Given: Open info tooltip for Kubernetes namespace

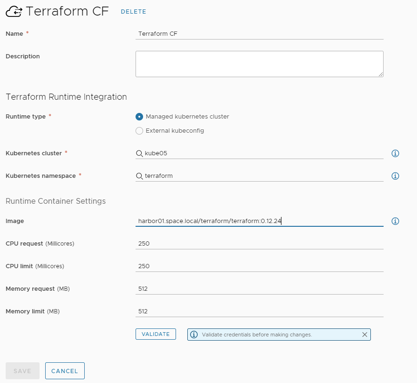Looking at the screenshot, I should click(395, 176).
